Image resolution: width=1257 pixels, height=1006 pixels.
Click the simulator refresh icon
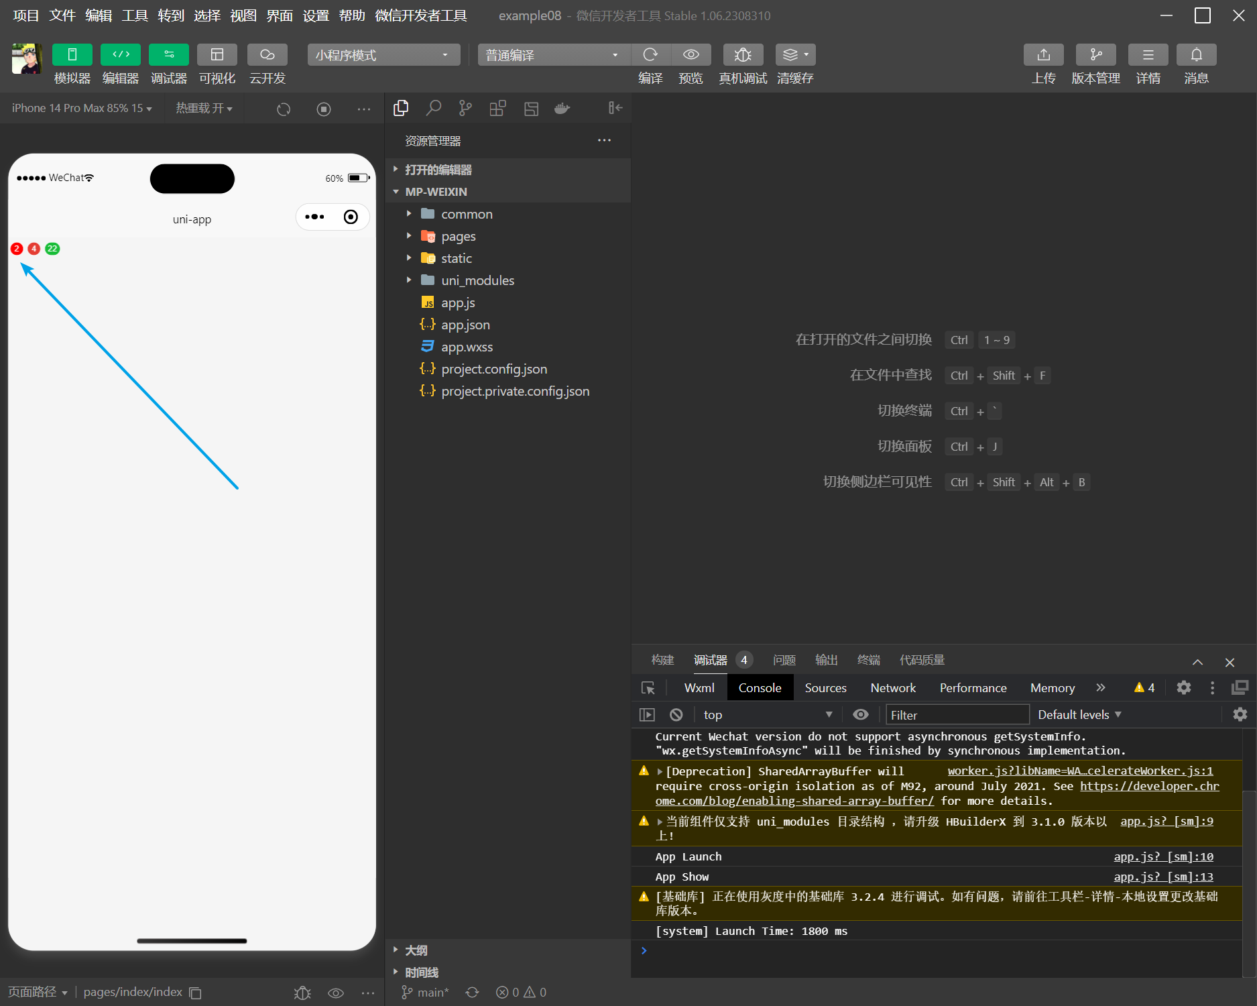click(284, 109)
